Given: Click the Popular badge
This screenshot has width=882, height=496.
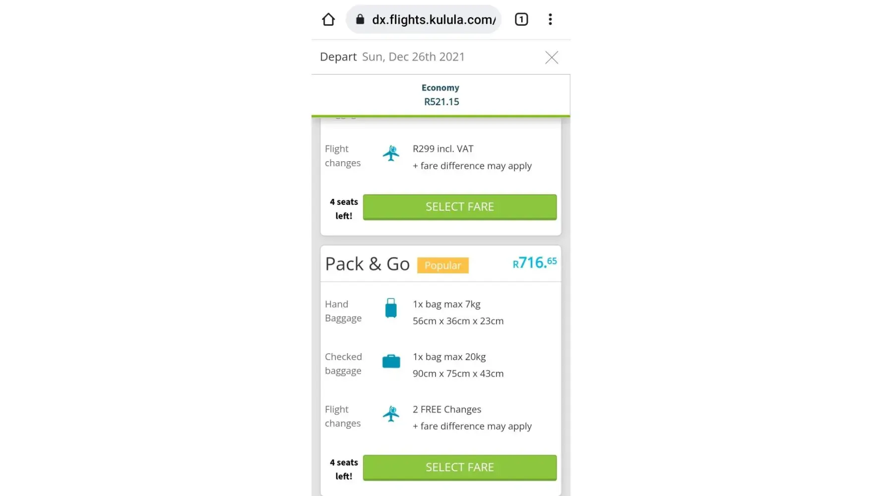Looking at the screenshot, I should (x=442, y=265).
